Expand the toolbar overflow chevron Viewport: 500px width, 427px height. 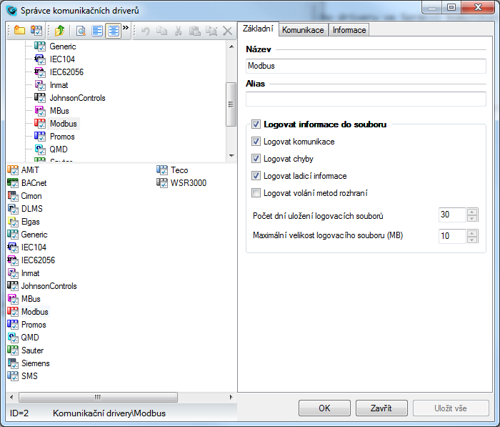click(126, 29)
